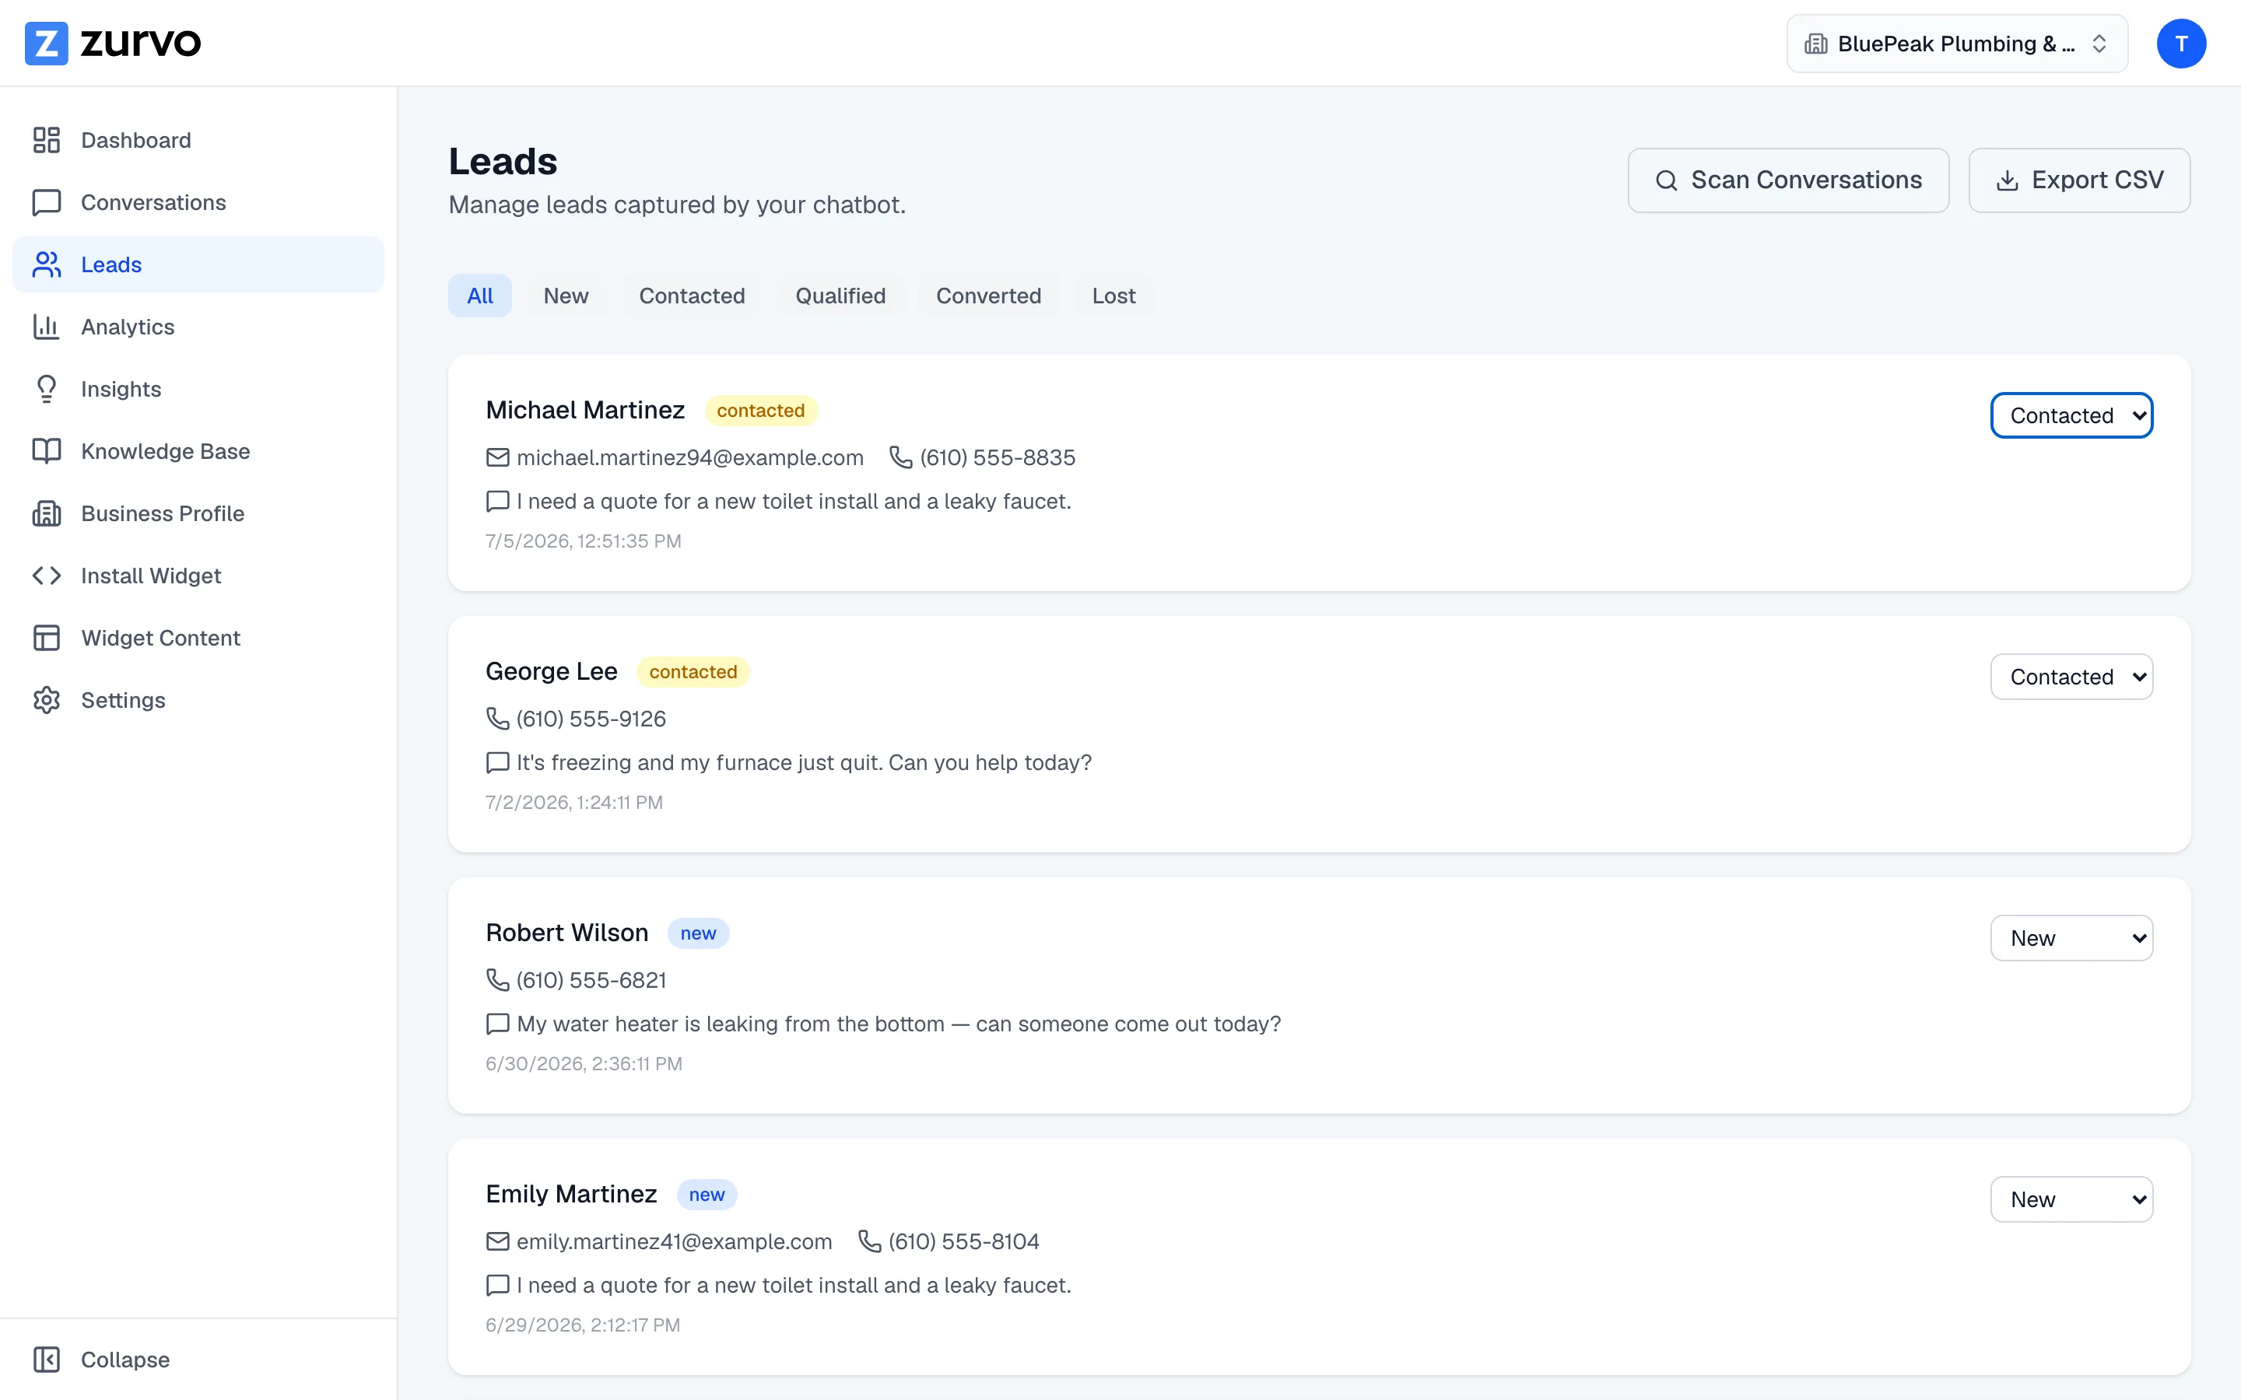Switch to the Qualified filter tab

[840, 296]
